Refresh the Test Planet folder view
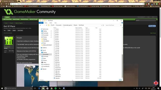 point(103,25)
